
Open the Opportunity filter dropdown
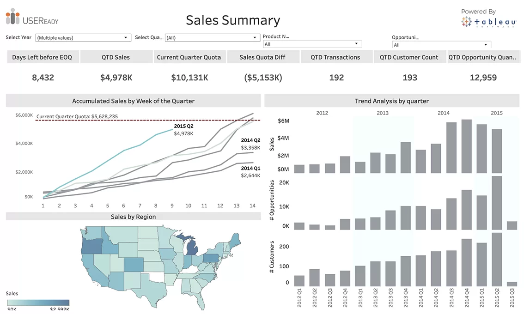click(x=441, y=45)
